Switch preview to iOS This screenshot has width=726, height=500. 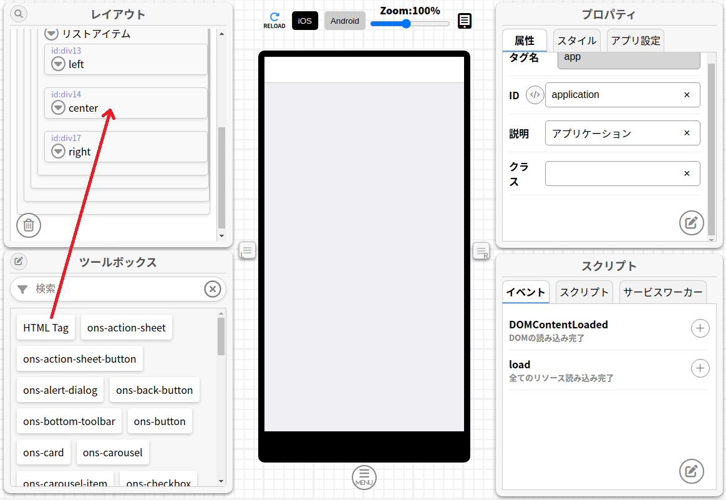(x=305, y=21)
